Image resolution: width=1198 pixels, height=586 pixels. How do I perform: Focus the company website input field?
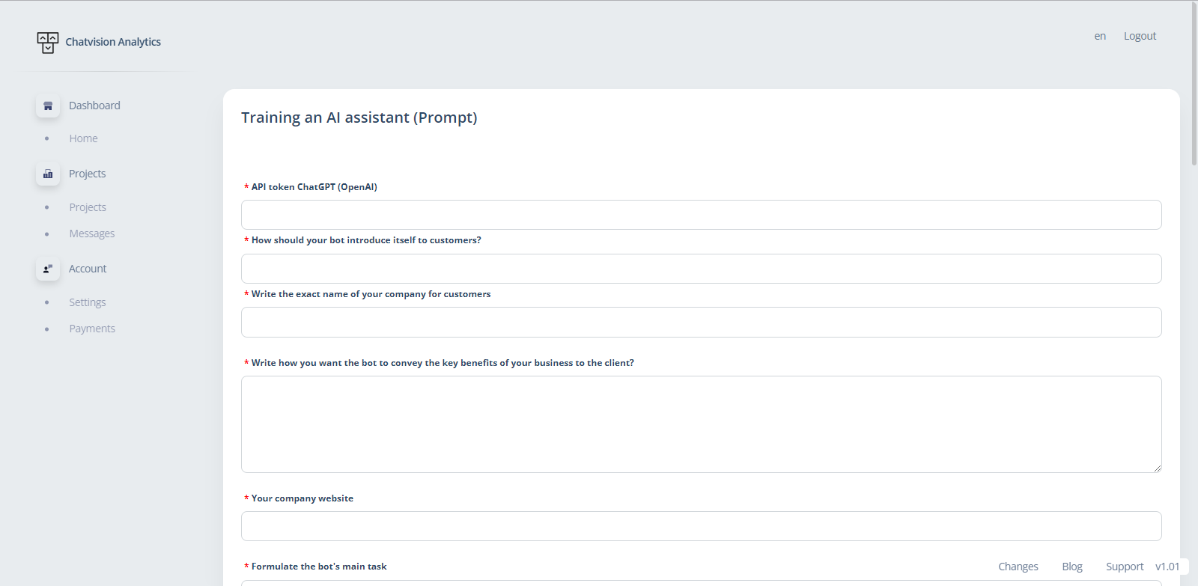(702, 526)
